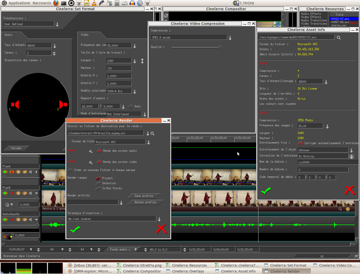This screenshot has width=360, height=274.
Task: Browse destination file with Render magnifier icon
Action: coord(152,133)
